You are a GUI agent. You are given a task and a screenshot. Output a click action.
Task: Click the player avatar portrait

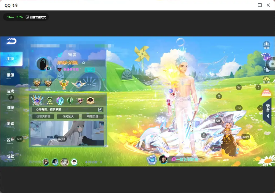[x=43, y=64]
